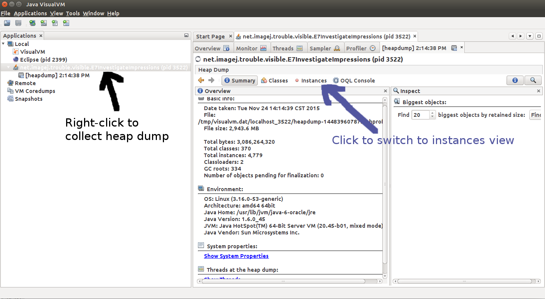Click the blue info button beside the magnifier
Viewport: 545px width, 299px height.
515,80
